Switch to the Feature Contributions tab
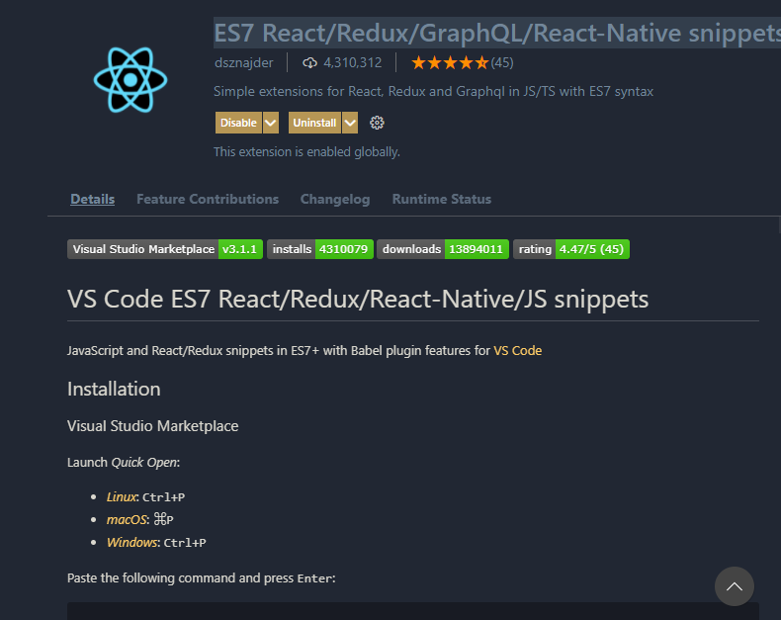 [x=208, y=199]
